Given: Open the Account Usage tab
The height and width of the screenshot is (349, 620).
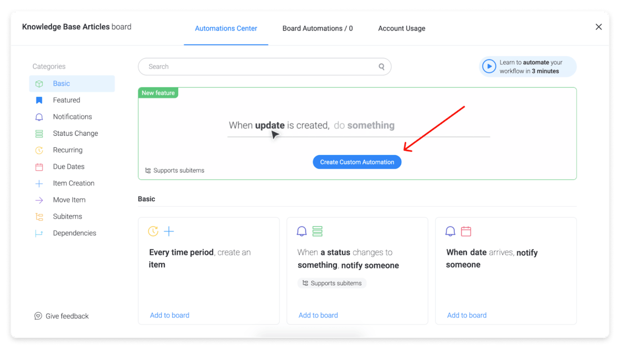Looking at the screenshot, I should coord(401,28).
